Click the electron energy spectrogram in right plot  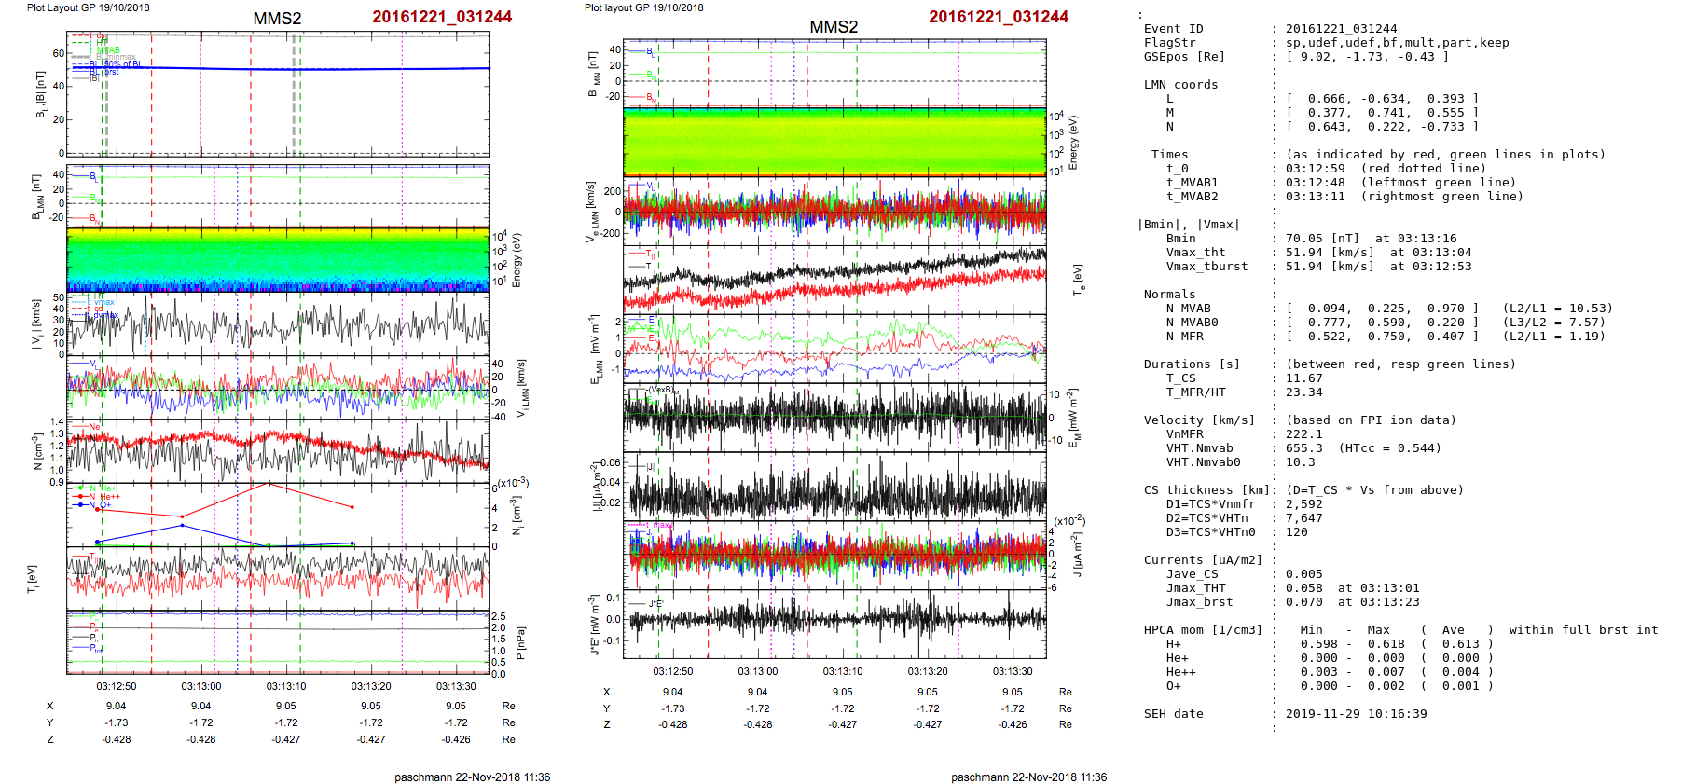click(x=834, y=141)
